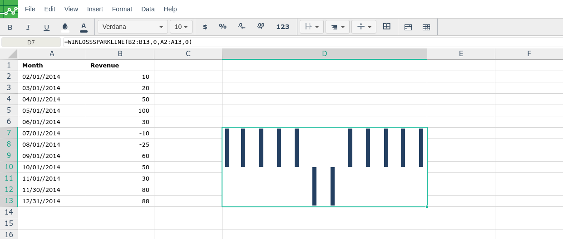Toggle italic text style
563x239 pixels.
click(x=28, y=27)
